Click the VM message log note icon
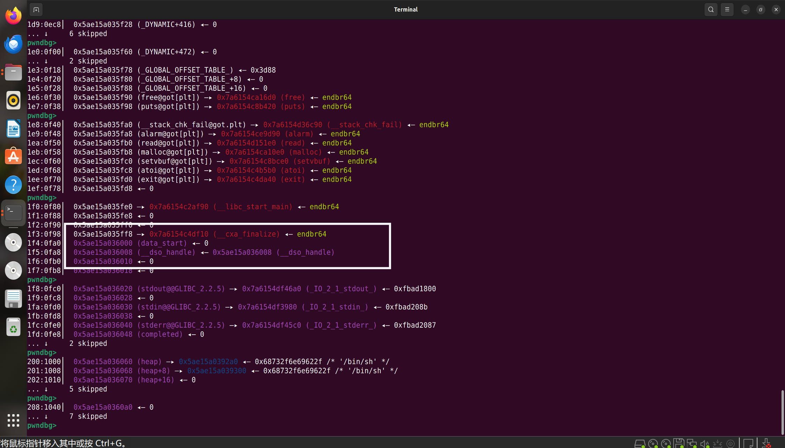 [x=748, y=443]
